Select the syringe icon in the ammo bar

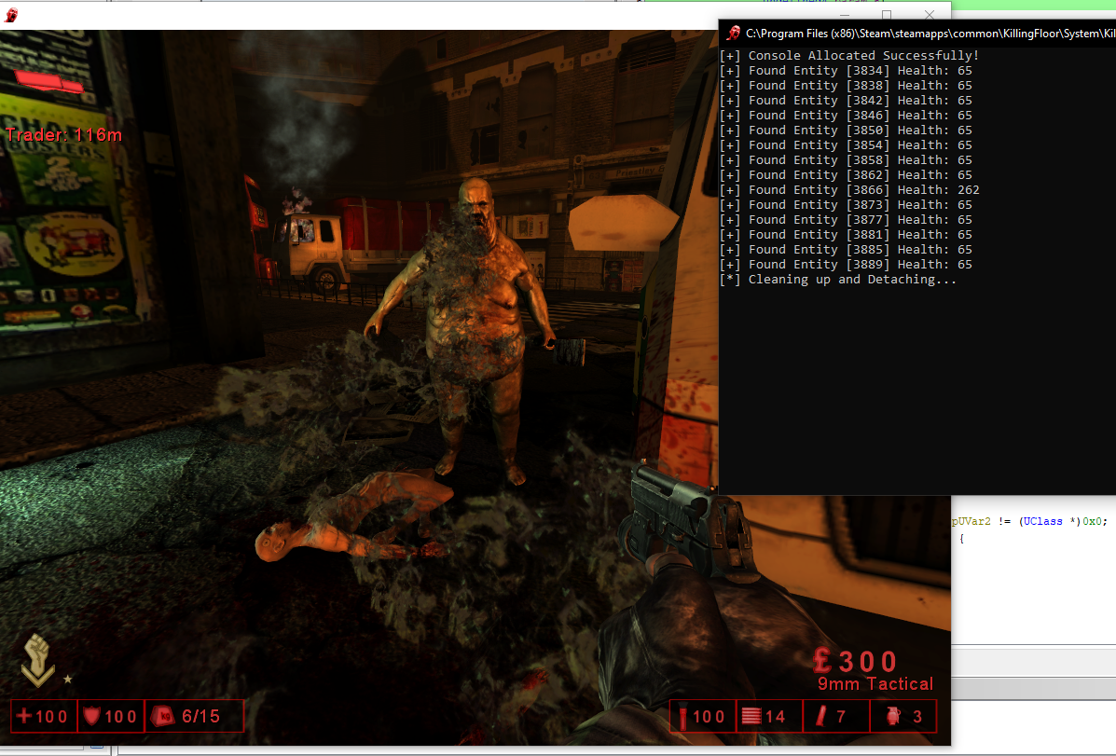tap(682, 716)
